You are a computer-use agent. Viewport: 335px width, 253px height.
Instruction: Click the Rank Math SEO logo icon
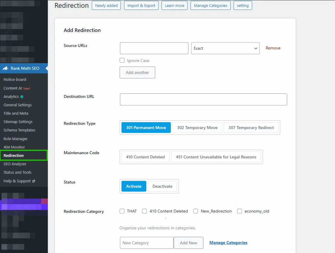coord(5,68)
